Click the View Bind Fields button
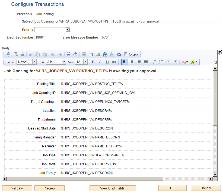Image resolution: width=223 pixels, height=193 pixels. click(113, 188)
